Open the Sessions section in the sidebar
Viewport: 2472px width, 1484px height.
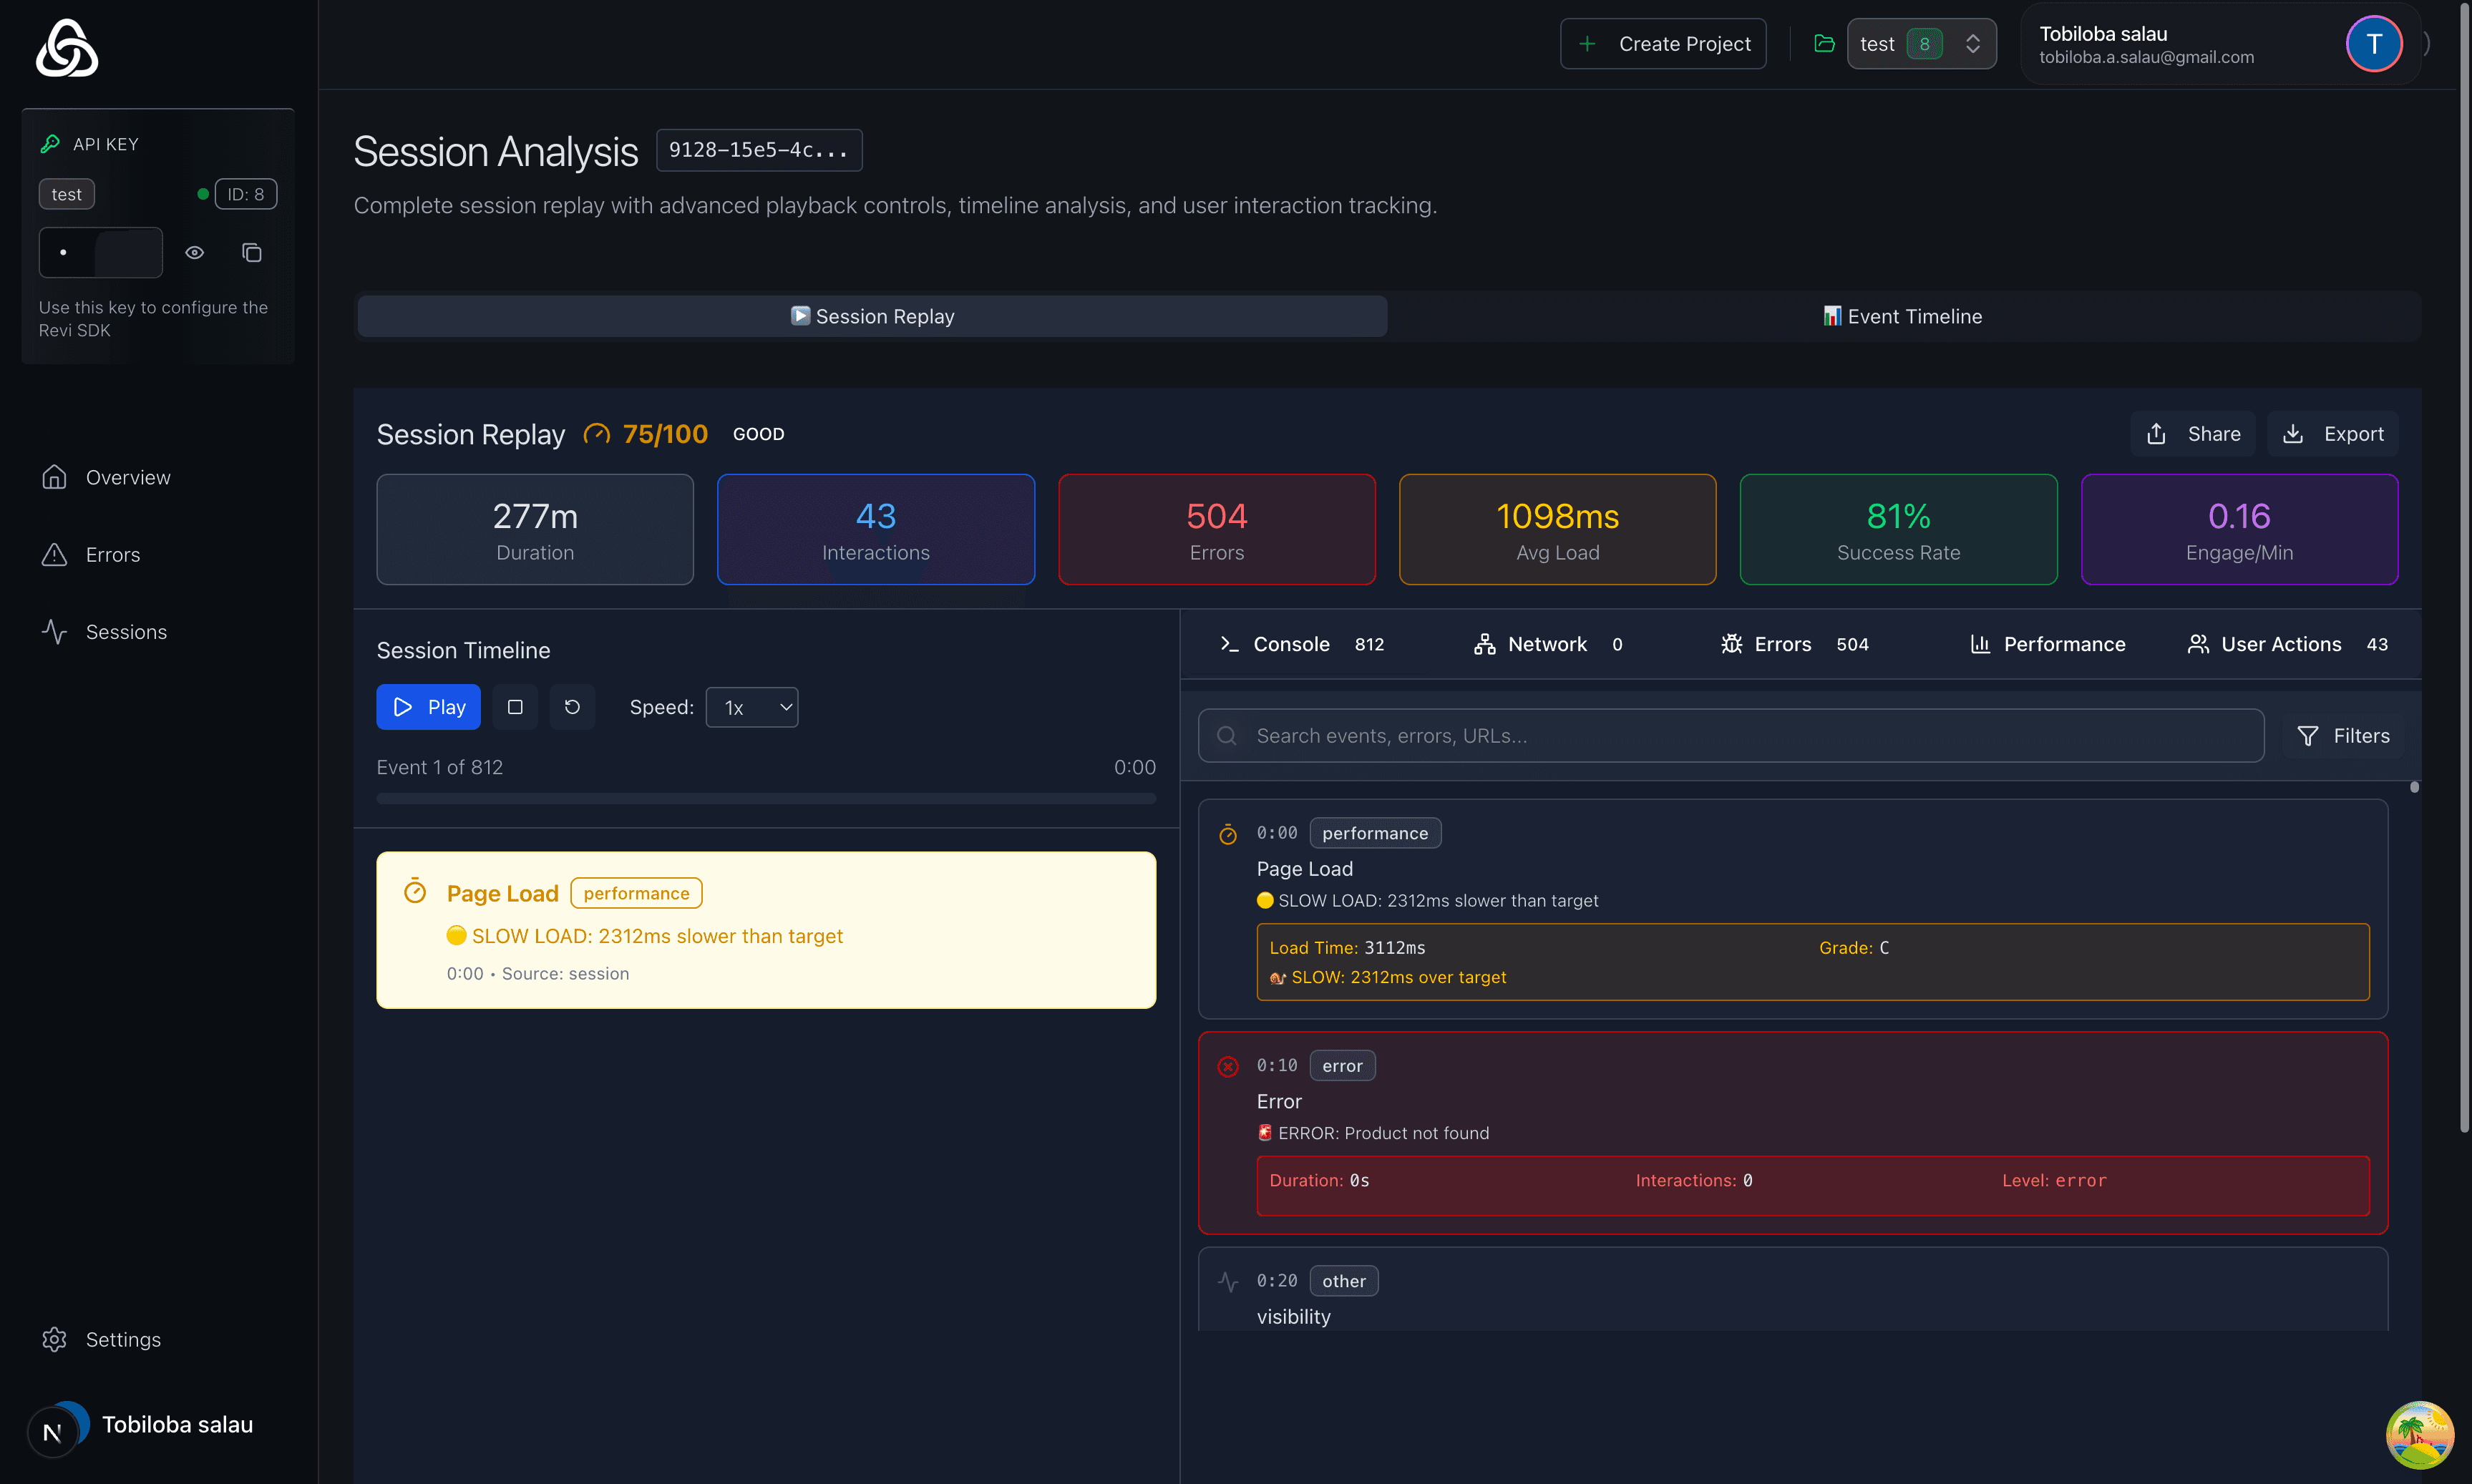126,631
